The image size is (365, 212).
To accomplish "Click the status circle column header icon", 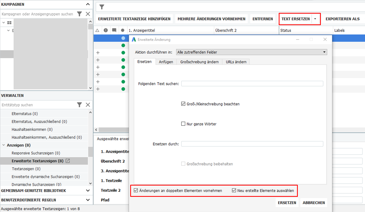I will (123, 30).
